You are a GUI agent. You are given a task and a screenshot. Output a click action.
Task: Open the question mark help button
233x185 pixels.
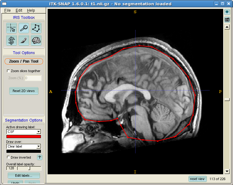point(40,157)
